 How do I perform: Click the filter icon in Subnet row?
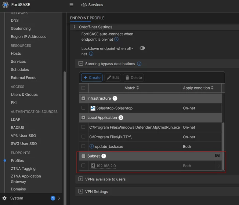point(217,155)
